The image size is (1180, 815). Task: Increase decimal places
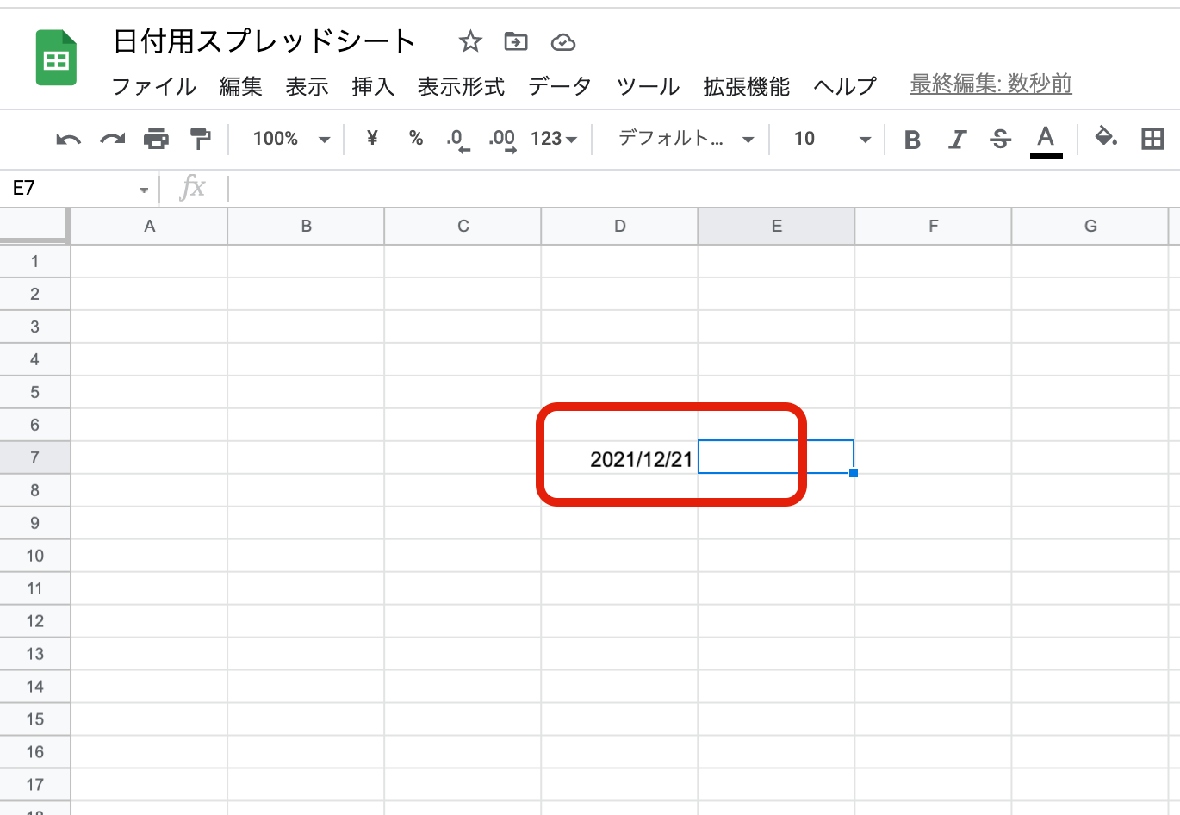tap(502, 140)
